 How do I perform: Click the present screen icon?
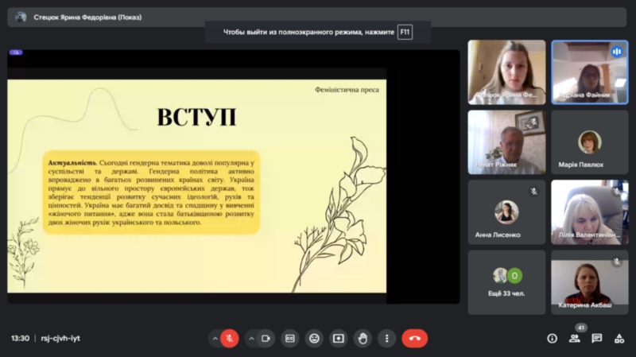pyautogui.click(x=339, y=338)
